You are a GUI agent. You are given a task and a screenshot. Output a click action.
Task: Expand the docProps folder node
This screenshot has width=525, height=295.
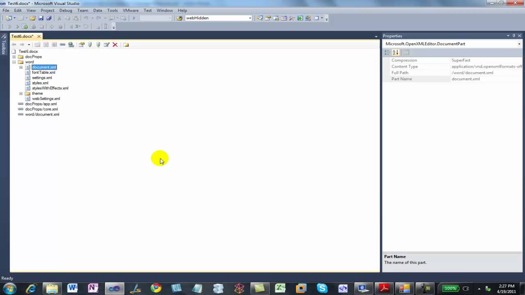(14, 57)
